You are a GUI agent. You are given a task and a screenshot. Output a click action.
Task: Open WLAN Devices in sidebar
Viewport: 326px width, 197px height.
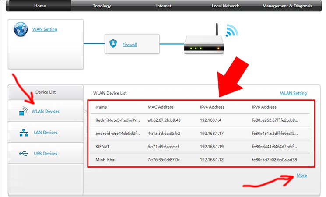pos(46,111)
